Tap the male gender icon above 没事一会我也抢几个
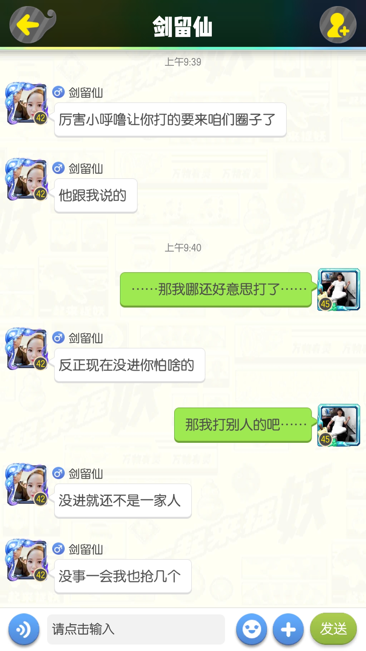This screenshot has width=366, height=651. click(58, 549)
